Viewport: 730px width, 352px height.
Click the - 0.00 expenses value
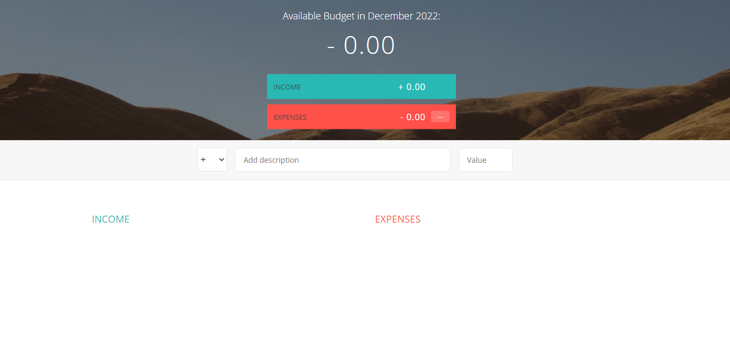click(412, 116)
